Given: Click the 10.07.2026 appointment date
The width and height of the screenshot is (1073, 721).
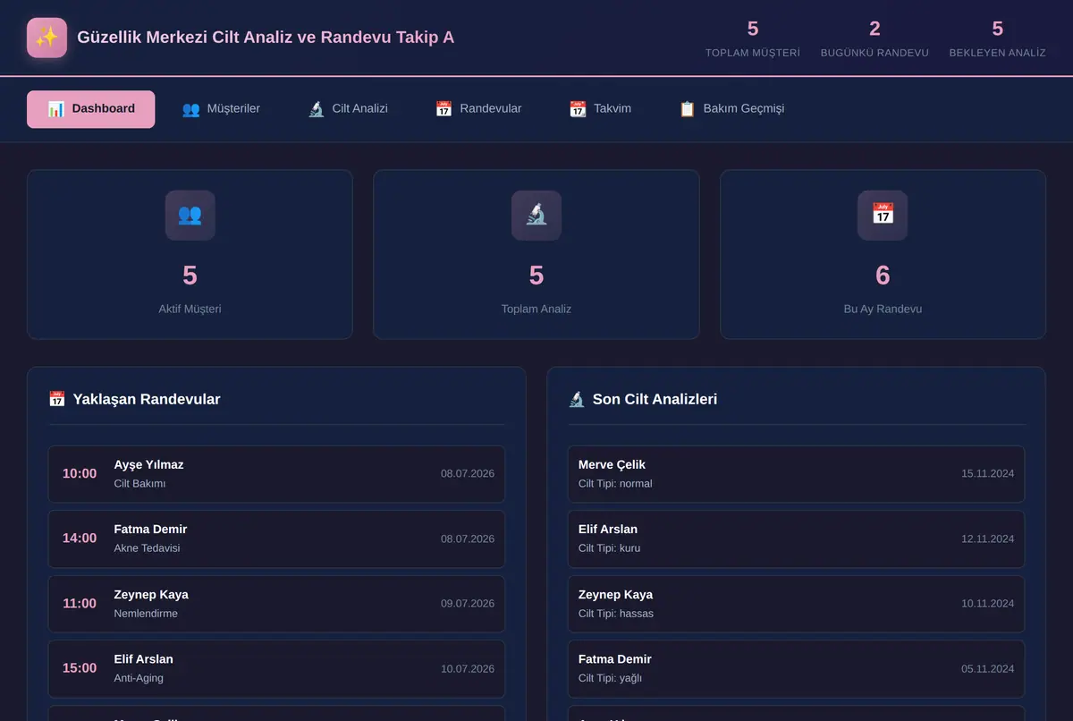Looking at the screenshot, I should pyautogui.click(x=468, y=669).
